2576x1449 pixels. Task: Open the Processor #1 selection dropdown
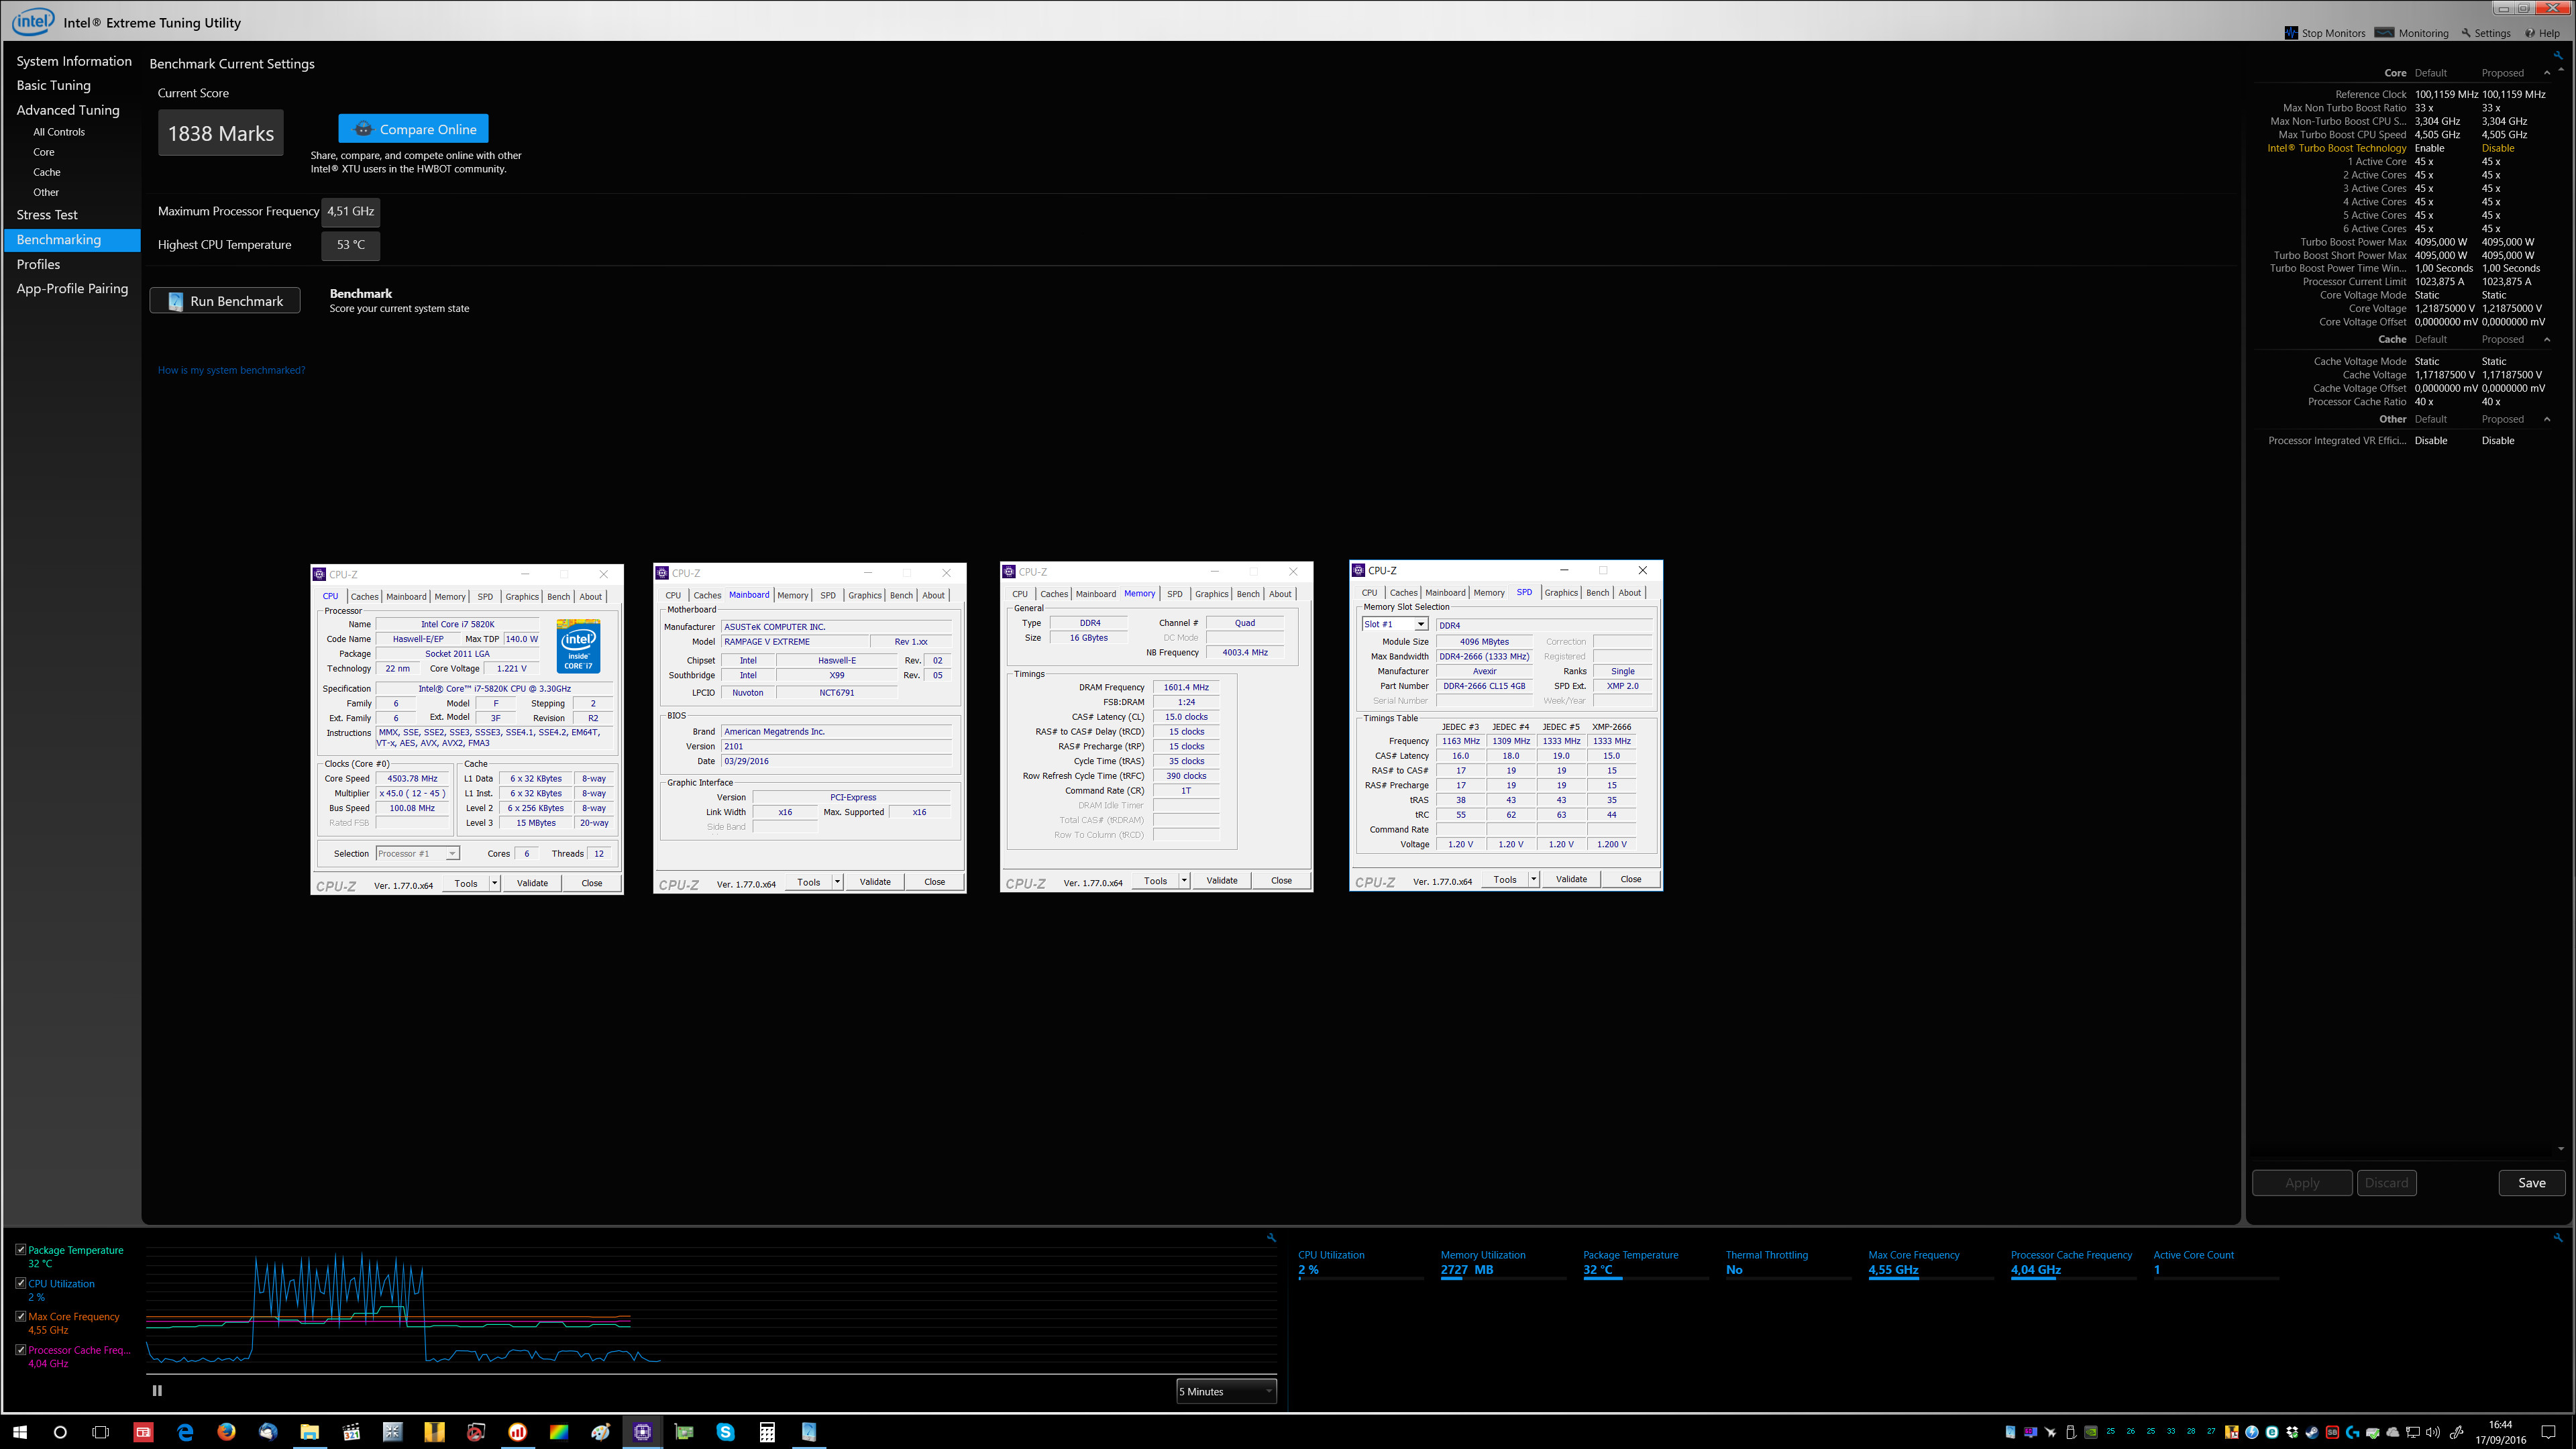point(417,853)
